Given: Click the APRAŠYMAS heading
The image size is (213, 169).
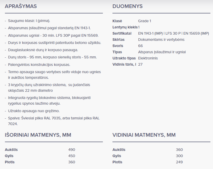Looking at the screenshot, I should (21, 6).
